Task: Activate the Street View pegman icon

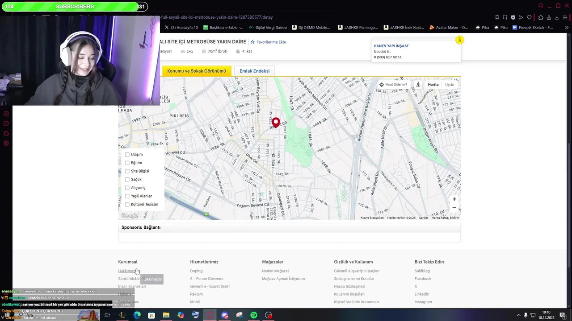Action: click(418, 85)
